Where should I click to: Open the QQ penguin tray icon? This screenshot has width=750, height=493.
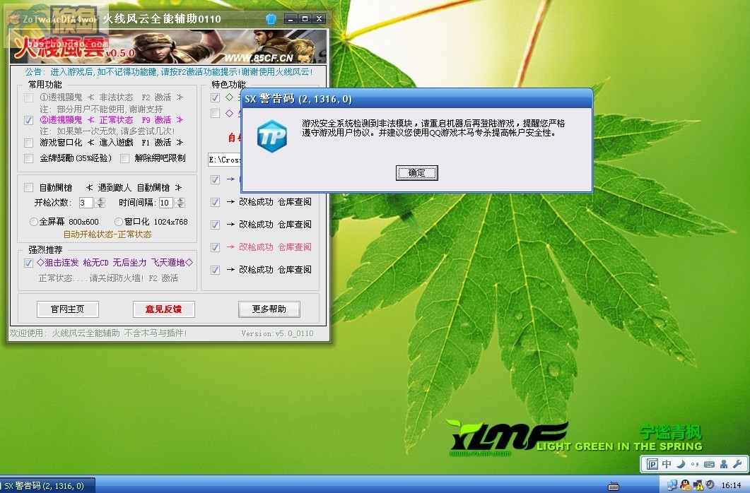coord(685,485)
